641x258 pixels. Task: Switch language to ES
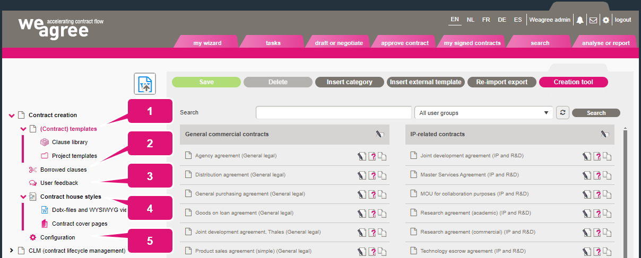(x=518, y=20)
